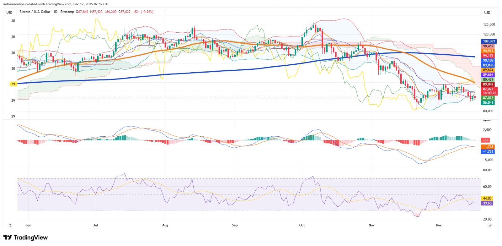This screenshot has width=502, height=246.
Task: Click the orange -1,718 MACD signal value
Action: (488, 147)
